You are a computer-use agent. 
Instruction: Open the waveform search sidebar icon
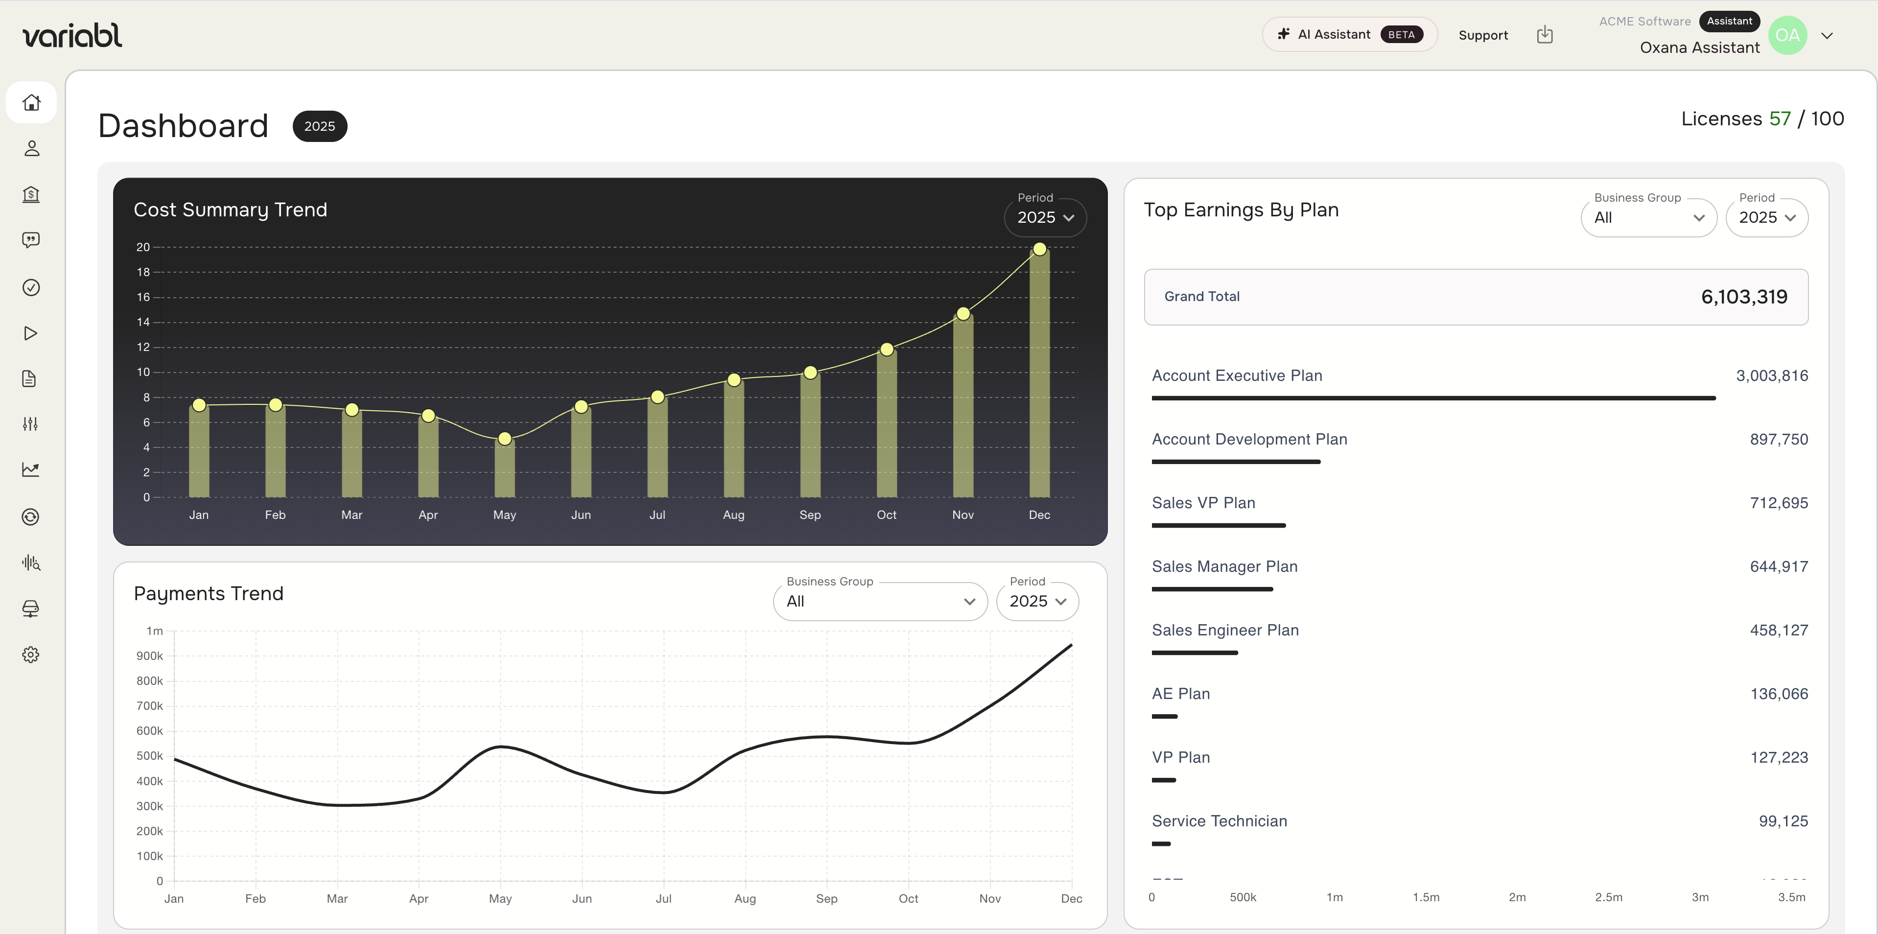[x=31, y=563]
